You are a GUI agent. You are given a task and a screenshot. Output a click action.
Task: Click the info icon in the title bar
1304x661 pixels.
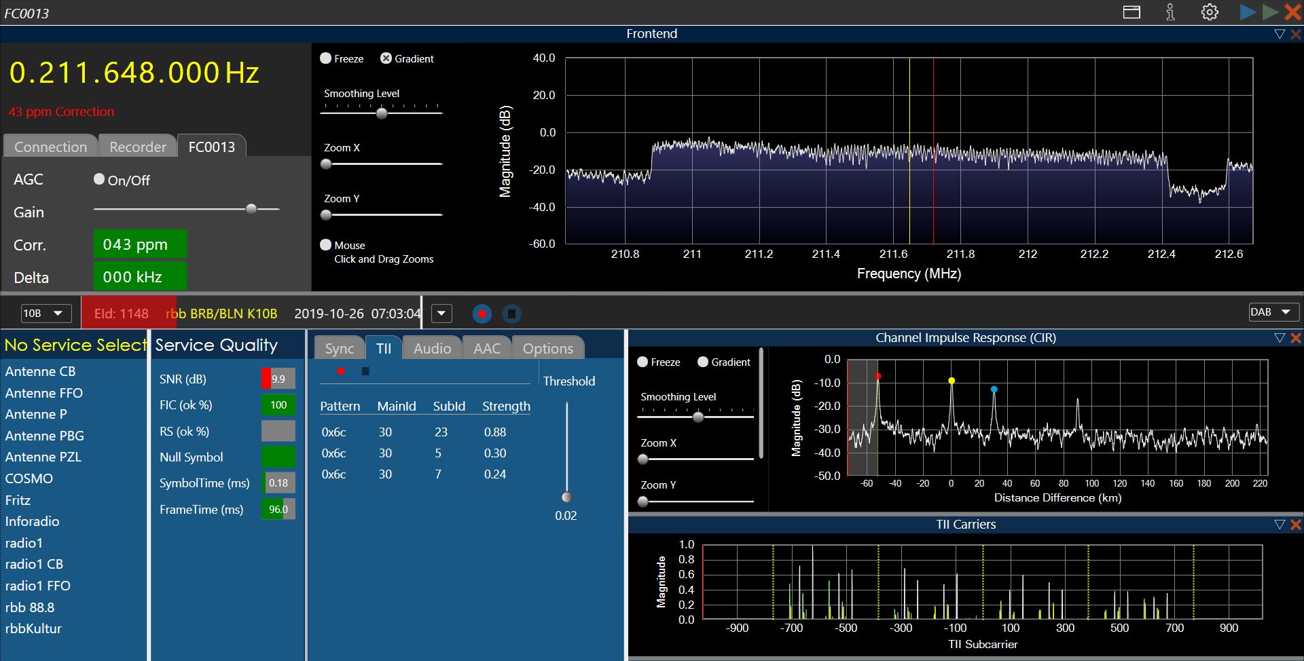click(x=1170, y=12)
